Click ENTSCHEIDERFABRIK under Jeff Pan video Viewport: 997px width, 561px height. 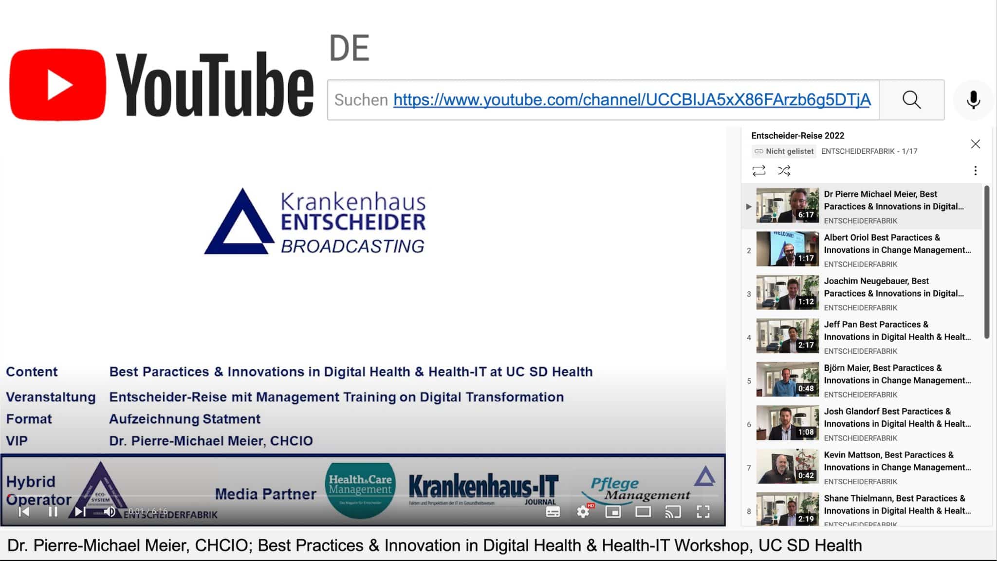(860, 351)
